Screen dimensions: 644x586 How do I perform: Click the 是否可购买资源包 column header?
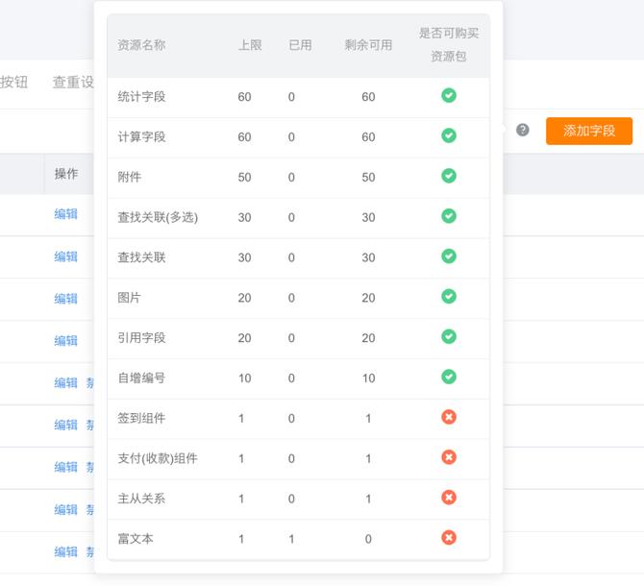coord(449,45)
